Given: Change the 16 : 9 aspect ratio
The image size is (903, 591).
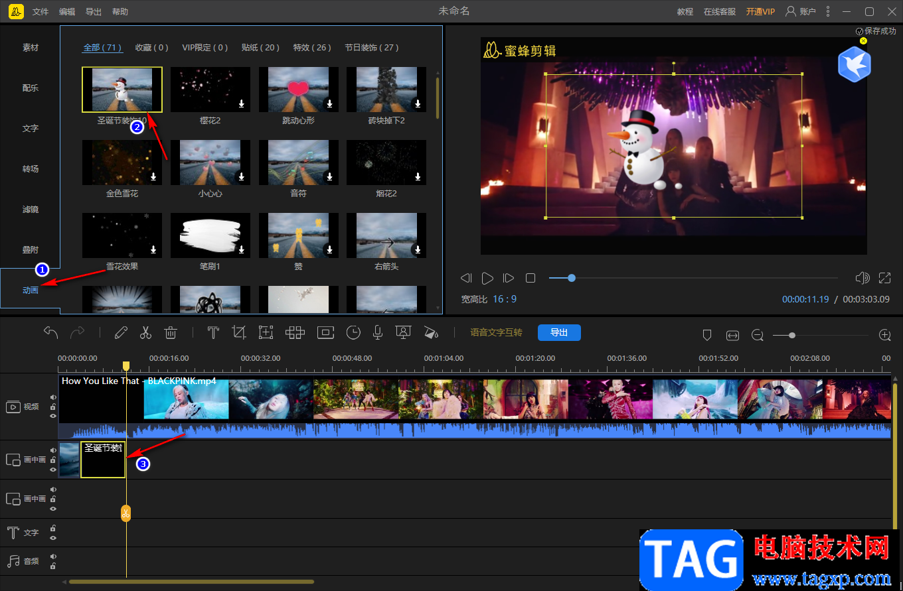Looking at the screenshot, I should tap(505, 299).
